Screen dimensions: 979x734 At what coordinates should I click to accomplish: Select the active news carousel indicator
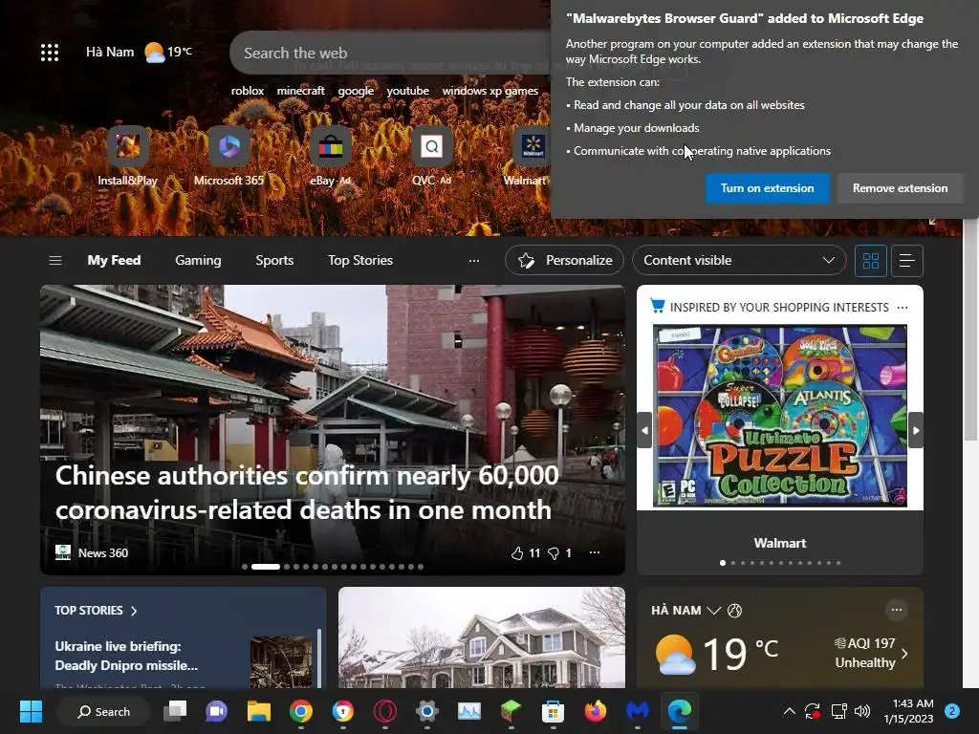(266, 567)
